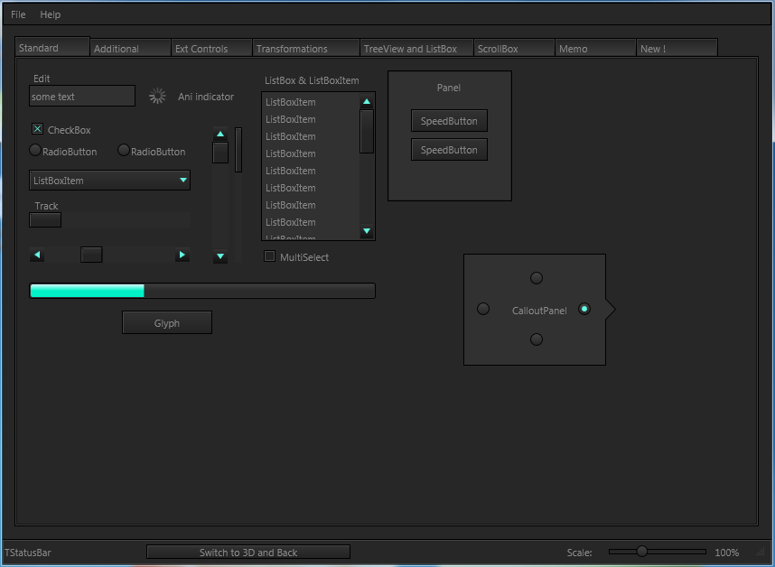Click the horizontal scrollbar right arrow
This screenshot has width=775, height=567.
tap(182, 255)
